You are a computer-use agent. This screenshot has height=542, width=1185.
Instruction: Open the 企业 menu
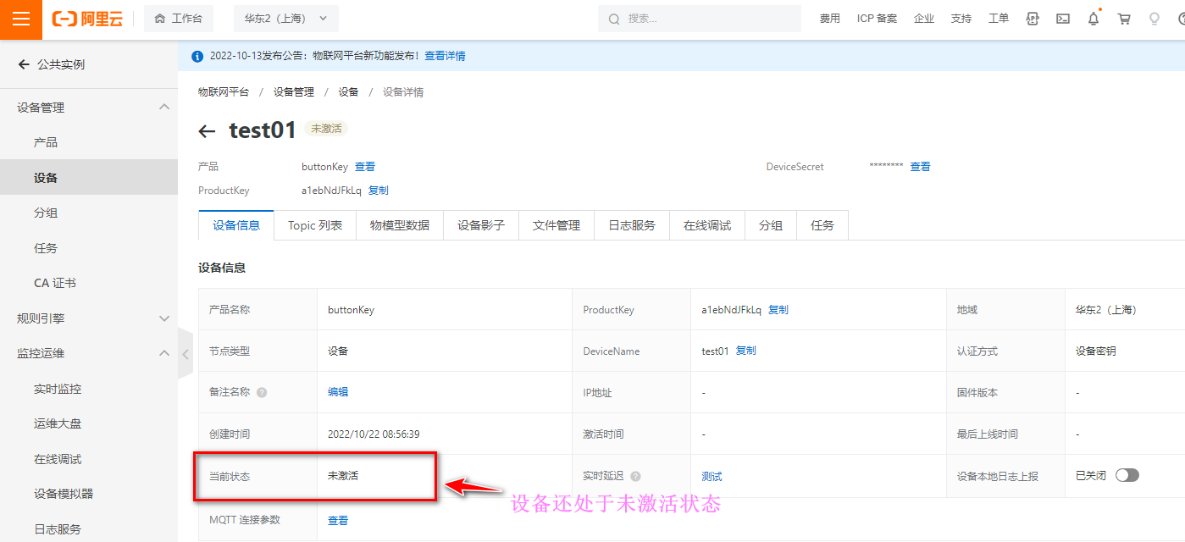924,19
